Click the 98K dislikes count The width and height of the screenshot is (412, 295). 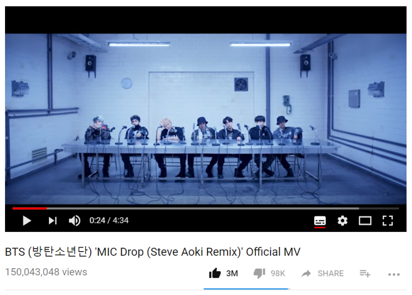tap(278, 273)
